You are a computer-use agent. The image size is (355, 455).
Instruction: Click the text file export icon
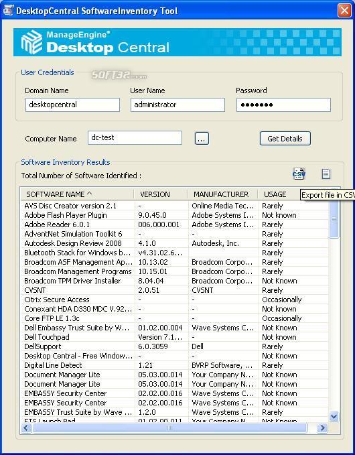tap(326, 174)
